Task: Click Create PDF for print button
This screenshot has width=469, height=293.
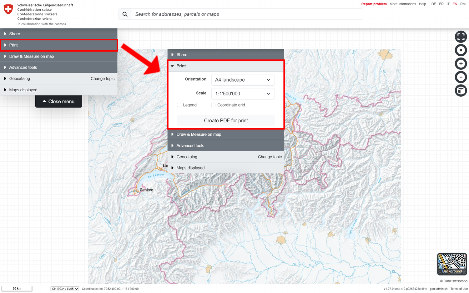Action: coord(226,121)
